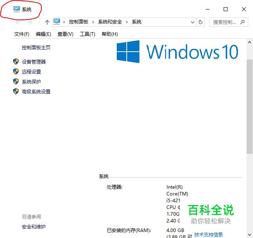Click the 另请参阅 heading
The height and width of the screenshot is (238, 253).
31,217
